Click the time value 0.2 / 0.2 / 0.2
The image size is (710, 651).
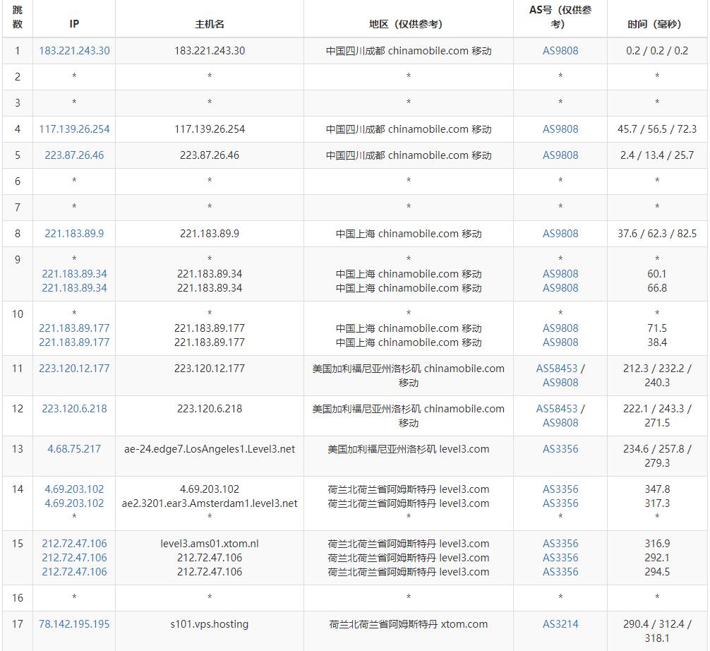pos(657,51)
